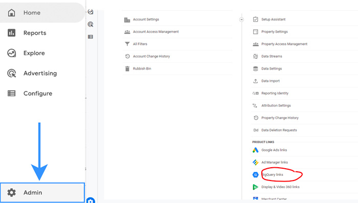Image resolution: width=358 pixels, height=203 pixels.
Task: Collapse the account column arrow button
Action: pos(241,19)
